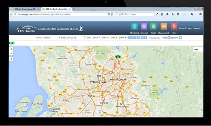The height and width of the screenshot is (126, 211).
Task: Increase the playback speed
Action: pos(180,38)
